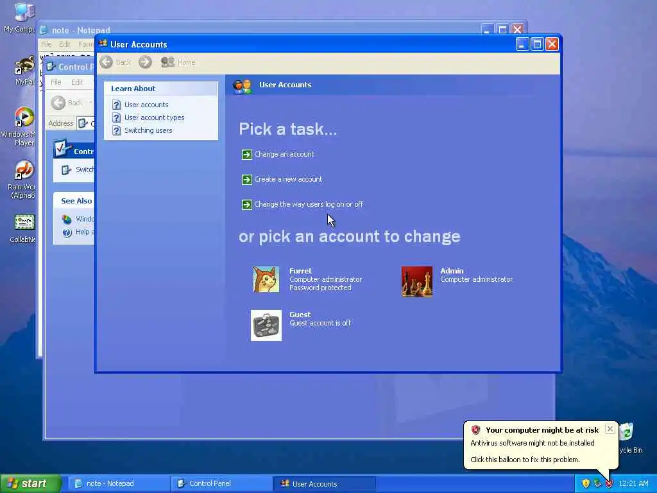Click the balloon text 'Click this balloon to fix'
This screenshot has width=657, height=493.
tap(525, 460)
